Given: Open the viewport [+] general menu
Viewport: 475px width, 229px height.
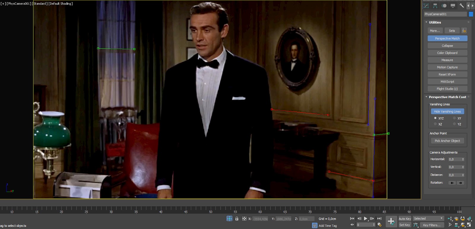Looking at the screenshot, I should pyautogui.click(x=3, y=4).
